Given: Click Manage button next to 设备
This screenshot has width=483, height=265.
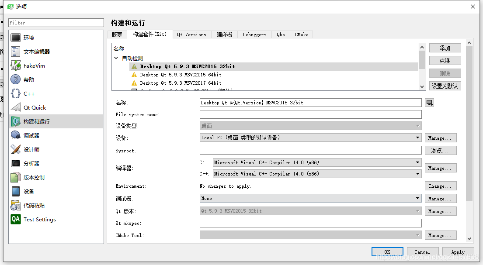Looking at the screenshot, I should point(441,138).
